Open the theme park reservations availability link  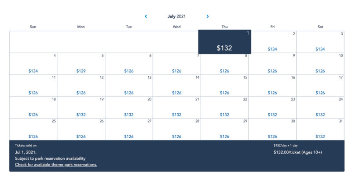(x=56, y=165)
